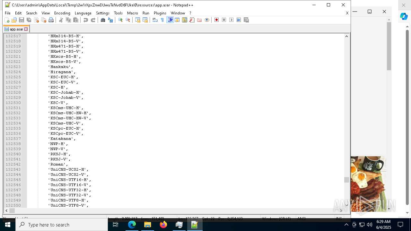The width and height of the screenshot is (411, 231).
Task: Close the current document via toolbar icon
Action: [36, 20]
